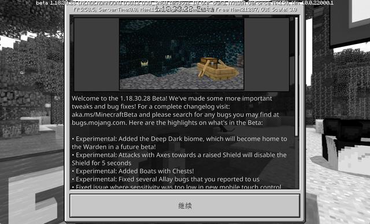Click the 'the Warden in a future beta!' line

(x=114, y=147)
